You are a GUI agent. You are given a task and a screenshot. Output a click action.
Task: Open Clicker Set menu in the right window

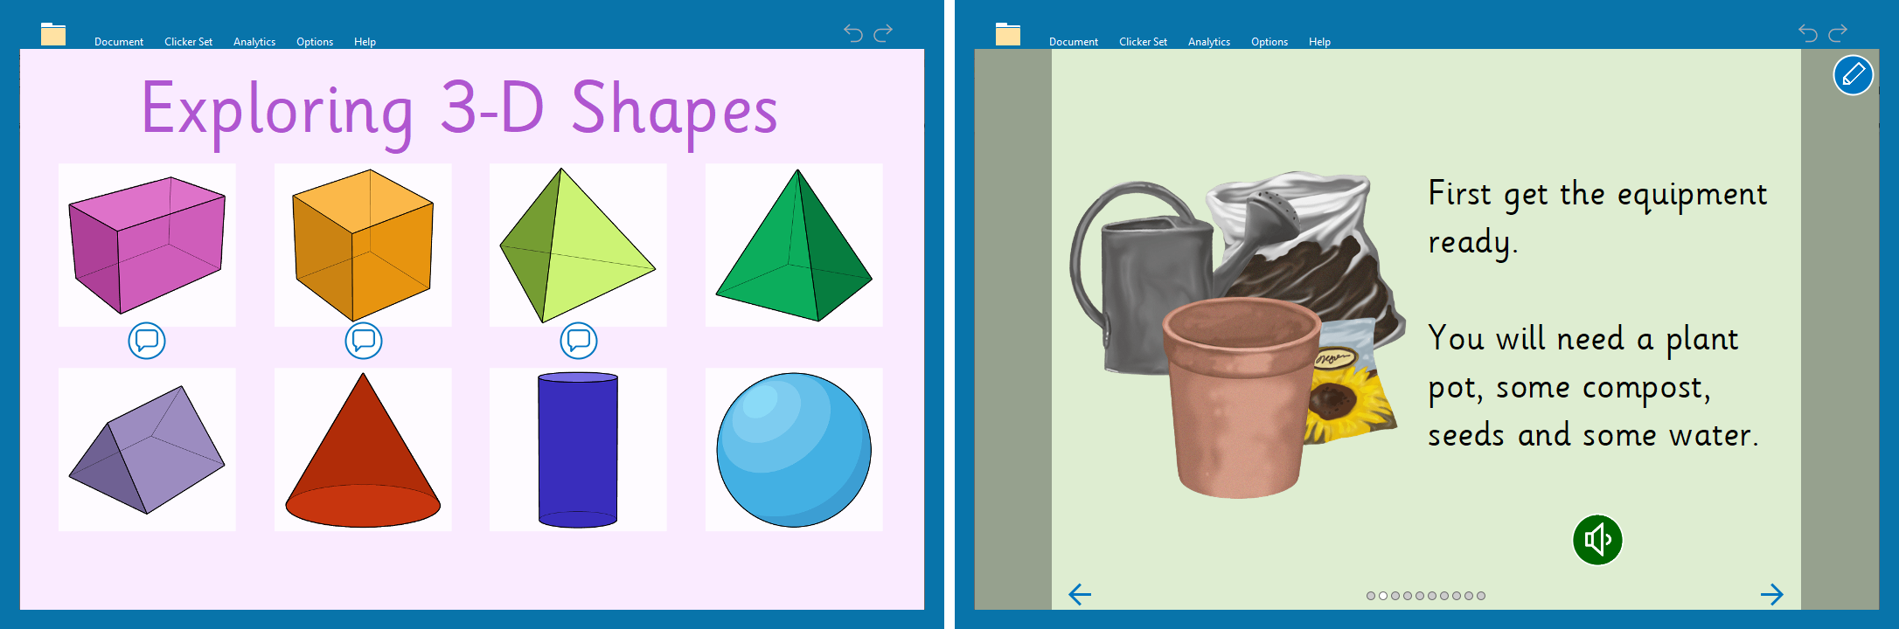point(1143,42)
